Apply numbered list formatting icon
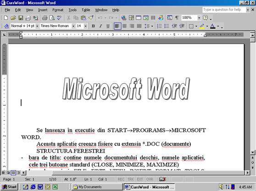Image resolution: width=256 pixels, height=191 pixels. (159, 26)
